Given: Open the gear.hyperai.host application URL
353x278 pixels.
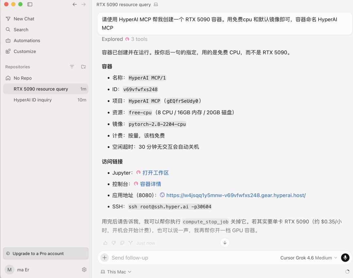Looking at the screenshot, I should [x=236, y=195].
